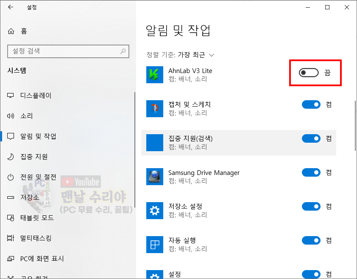Disable 자동 실행 notification switch
This screenshot has height=279, width=357.
(311, 240)
